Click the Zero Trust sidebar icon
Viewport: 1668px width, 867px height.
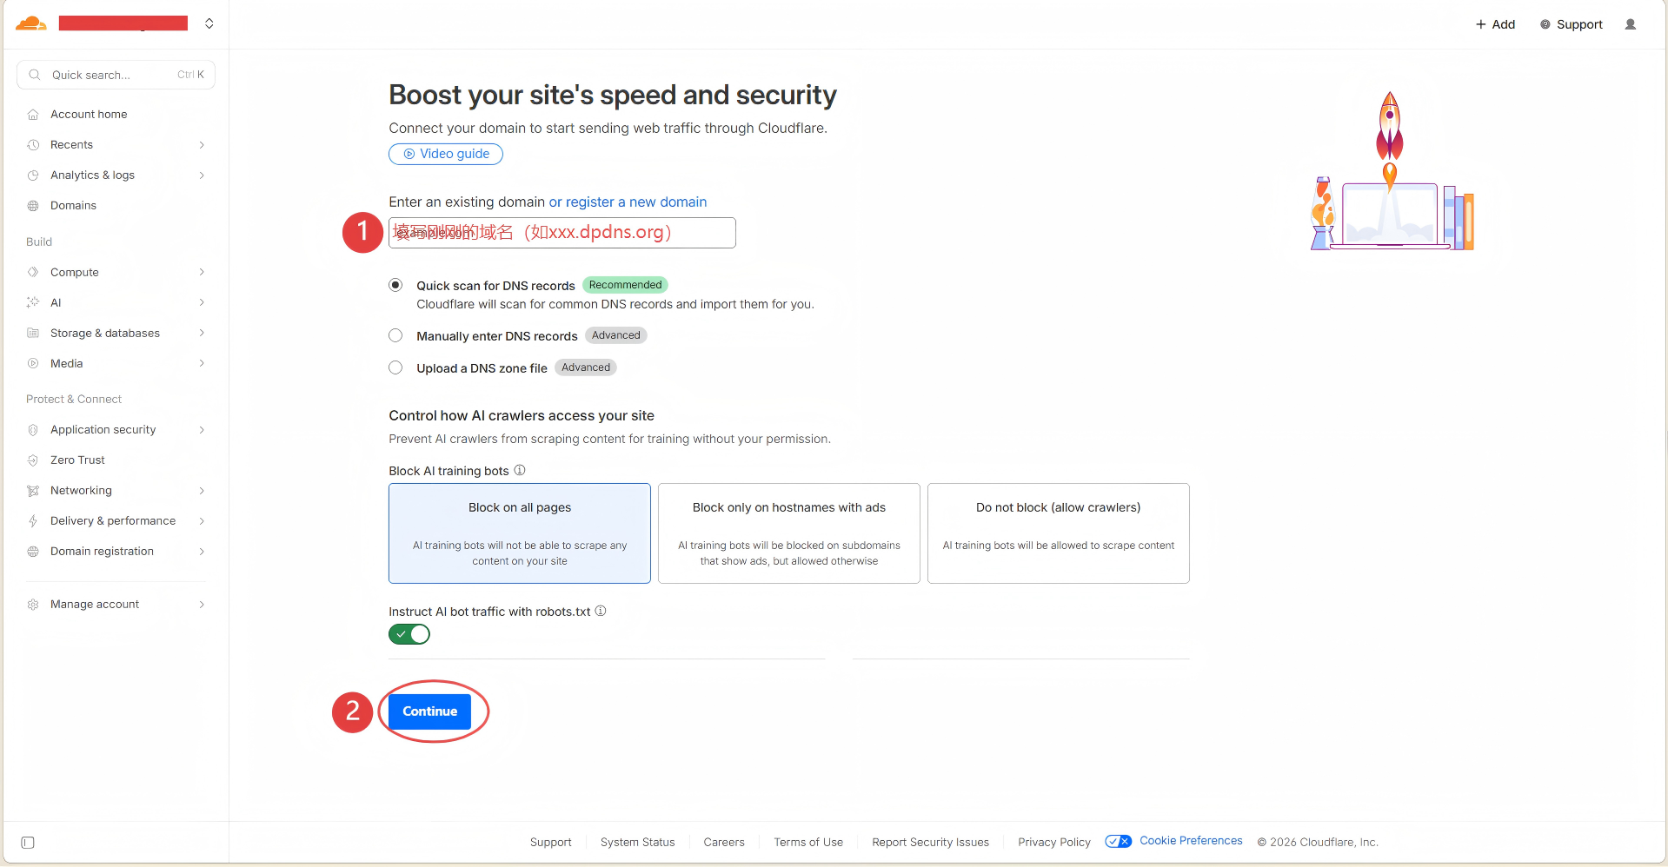point(33,460)
